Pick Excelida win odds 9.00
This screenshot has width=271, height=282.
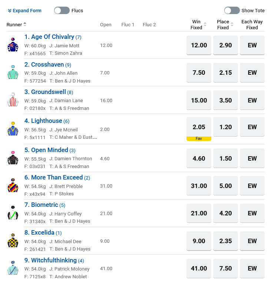click(199, 241)
